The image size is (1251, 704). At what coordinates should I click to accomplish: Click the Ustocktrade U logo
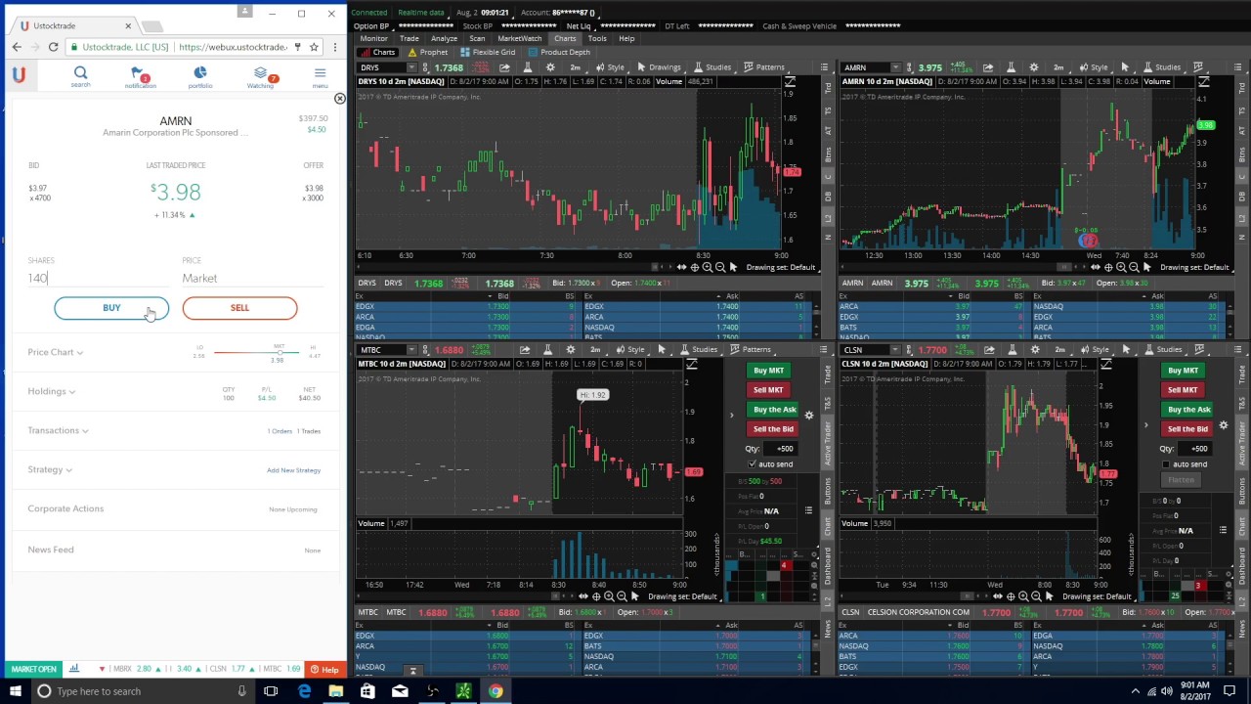coord(19,74)
